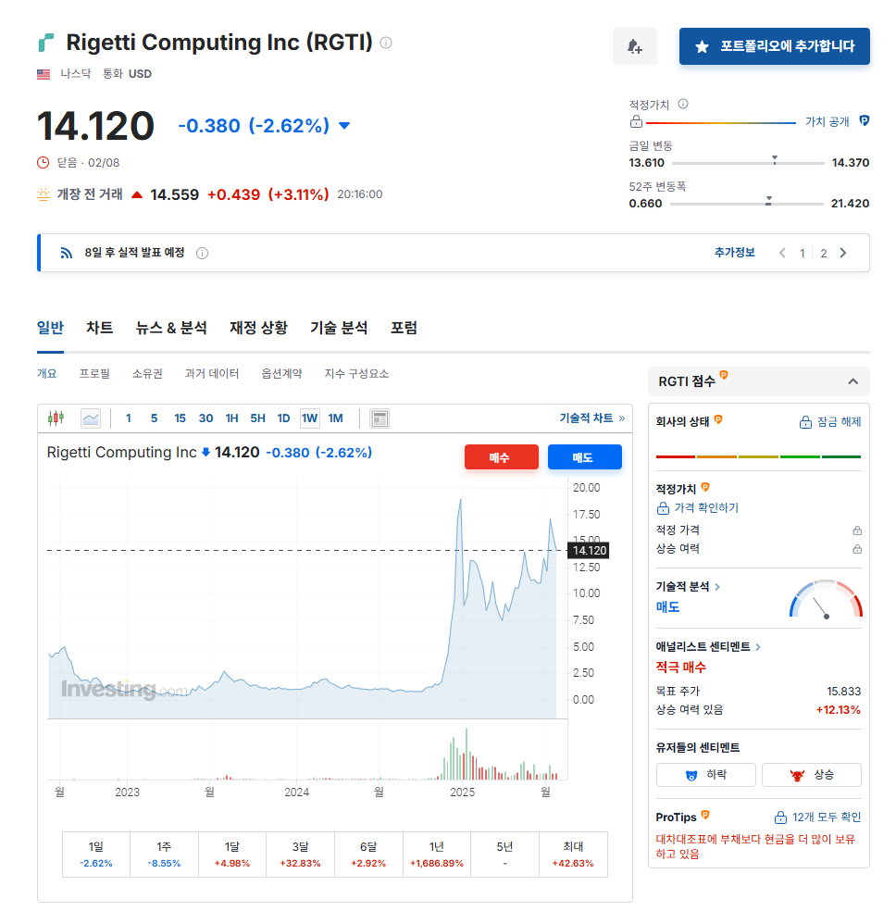
Task: Click the 회사의 상태 color gauge bar
Action: click(x=758, y=456)
